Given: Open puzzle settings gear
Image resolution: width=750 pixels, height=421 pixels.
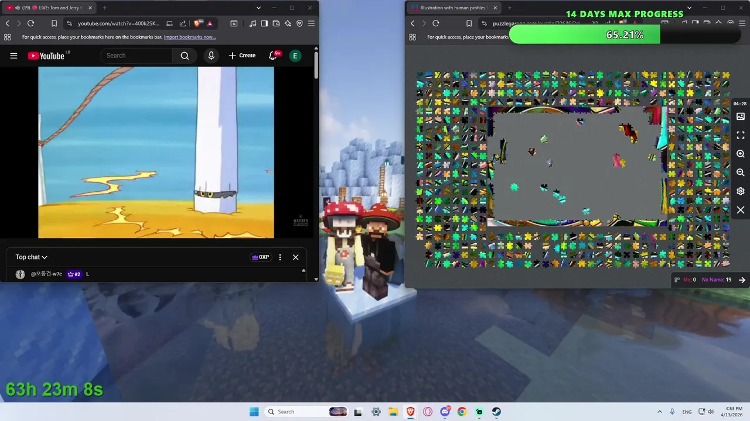Looking at the screenshot, I should click(741, 191).
